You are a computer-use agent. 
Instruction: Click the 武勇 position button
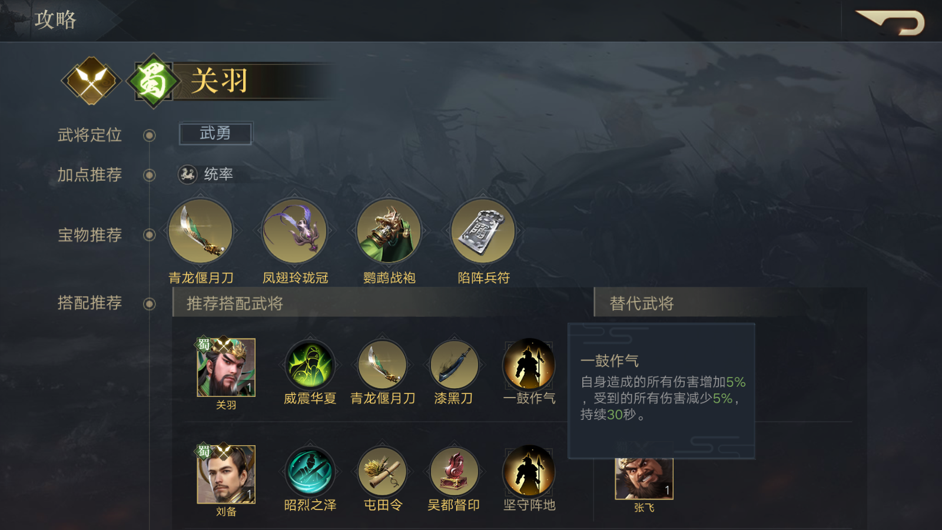point(215,134)
